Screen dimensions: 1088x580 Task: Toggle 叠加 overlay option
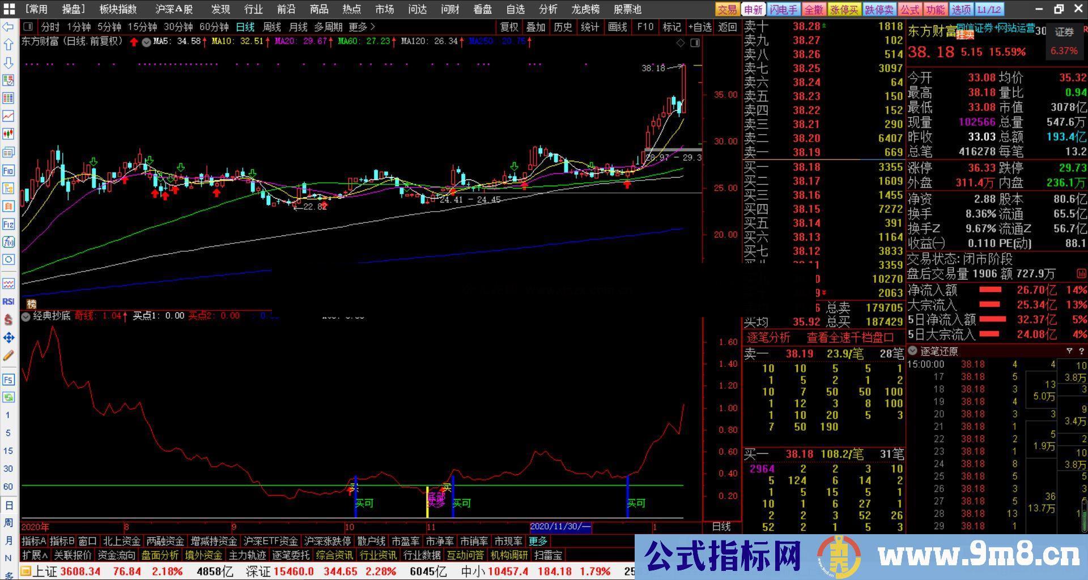tap(535, 27)
